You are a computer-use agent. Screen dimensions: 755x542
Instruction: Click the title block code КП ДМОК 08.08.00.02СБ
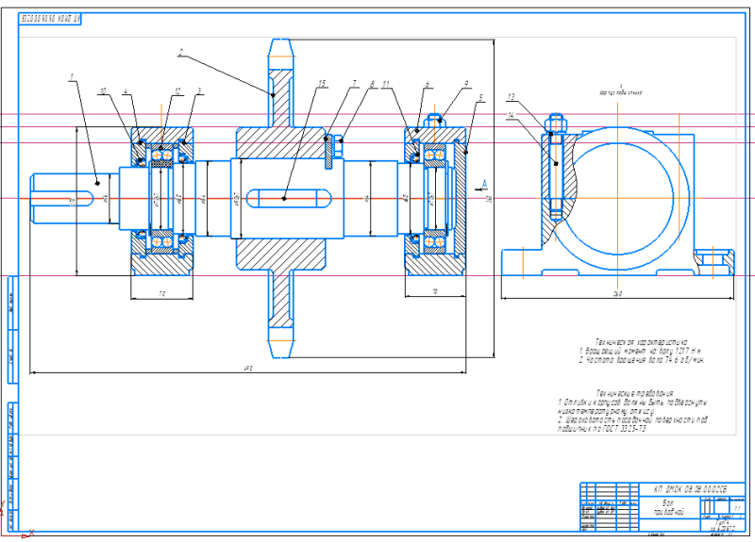[690, 489]
